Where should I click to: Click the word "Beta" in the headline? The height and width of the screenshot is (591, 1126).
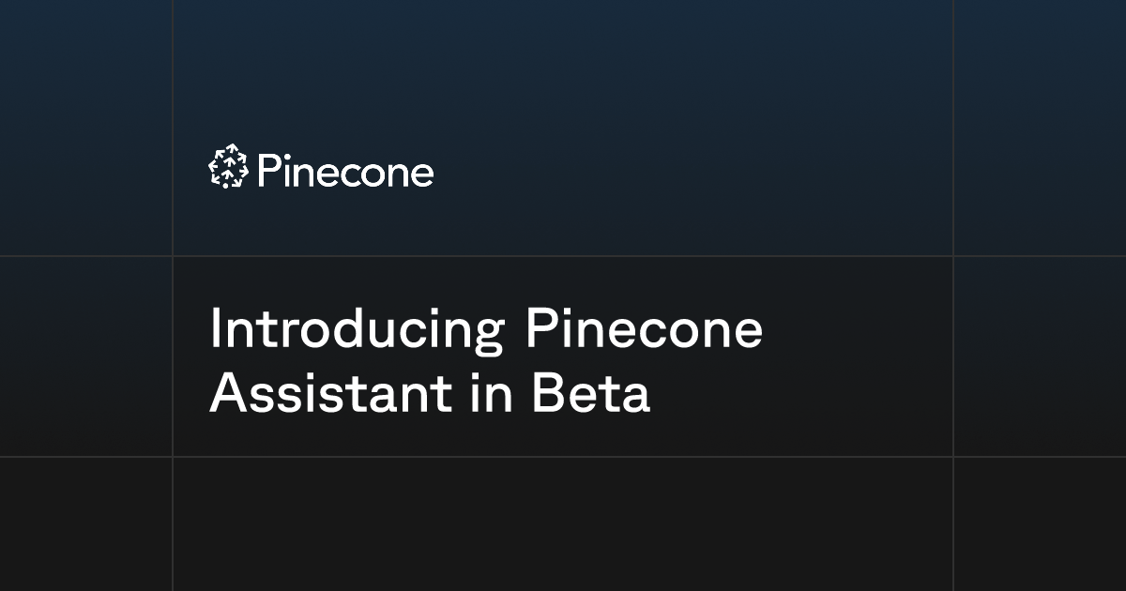click(x=591, y=394)
